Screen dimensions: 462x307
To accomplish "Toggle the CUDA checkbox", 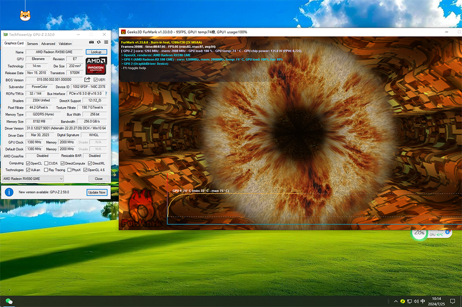I will coord(47,163).
